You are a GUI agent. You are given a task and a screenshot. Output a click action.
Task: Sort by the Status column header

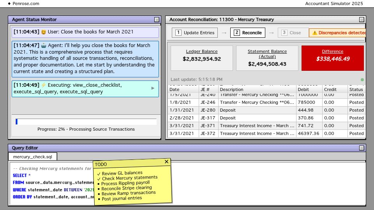[x=356, y=89]
